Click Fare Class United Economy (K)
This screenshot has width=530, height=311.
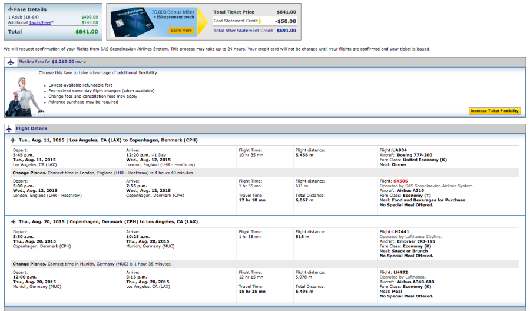tap(413, 160)
